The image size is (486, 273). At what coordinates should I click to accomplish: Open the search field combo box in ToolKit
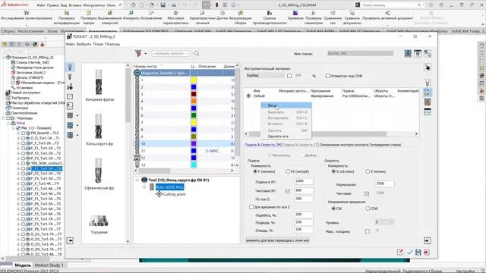click(x=170, y=54)
